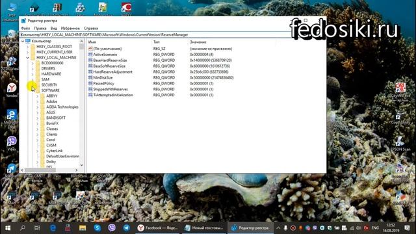Expand the ABBYY key
This screenshot has height=234, width=416.
click(x=38, y=96)
